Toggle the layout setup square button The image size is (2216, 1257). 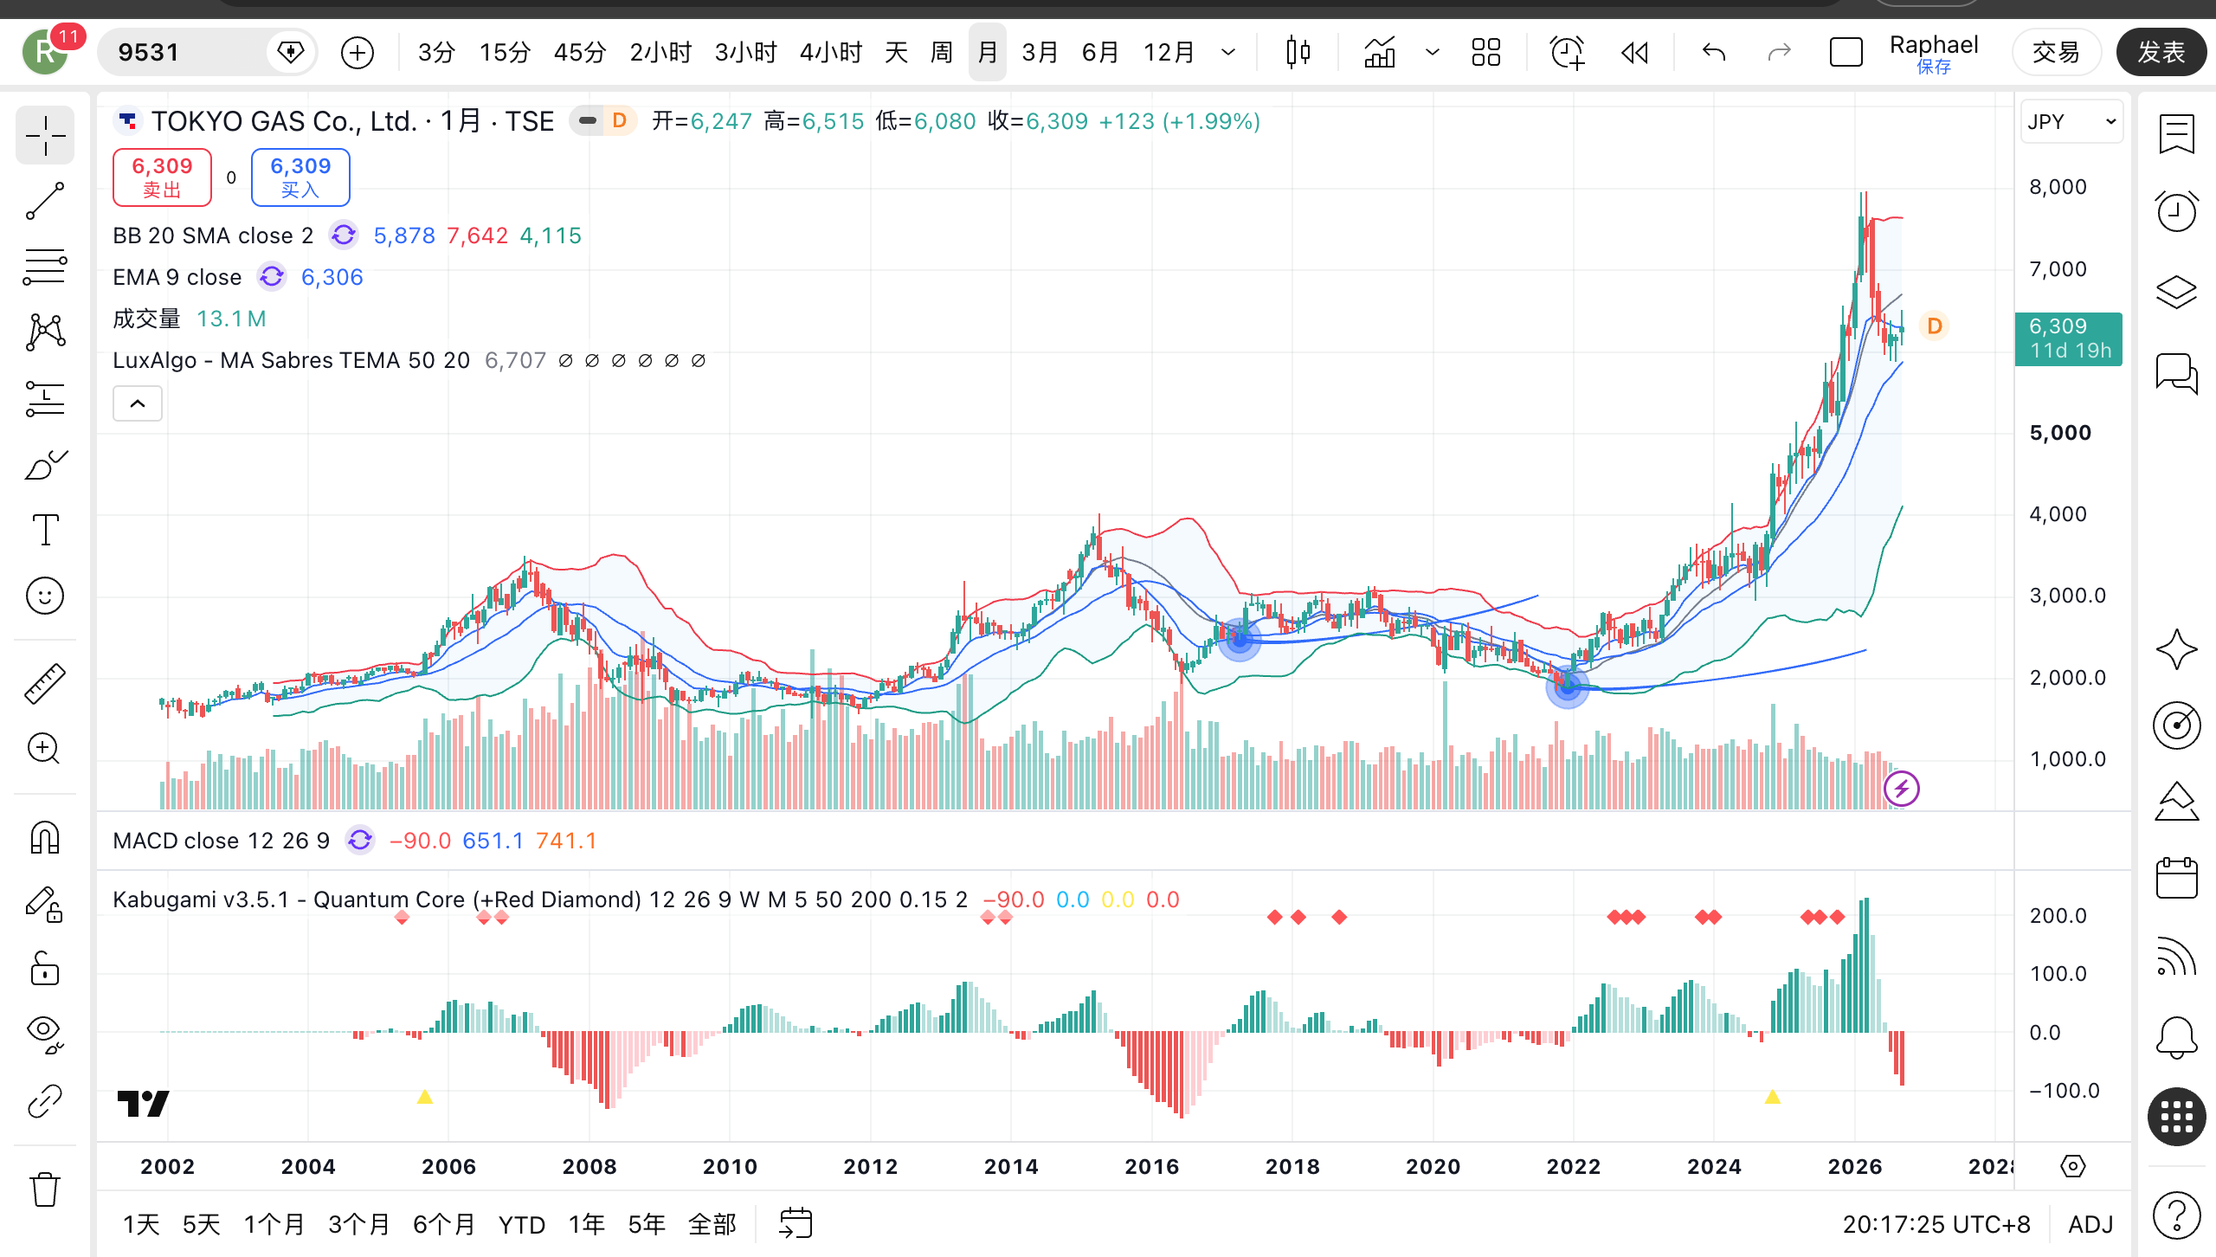tap(1846, 52)
